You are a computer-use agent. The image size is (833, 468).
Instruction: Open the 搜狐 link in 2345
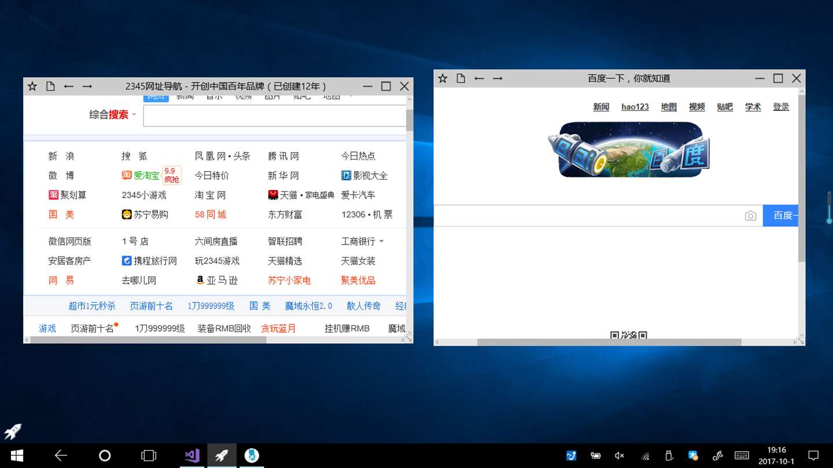134,156
